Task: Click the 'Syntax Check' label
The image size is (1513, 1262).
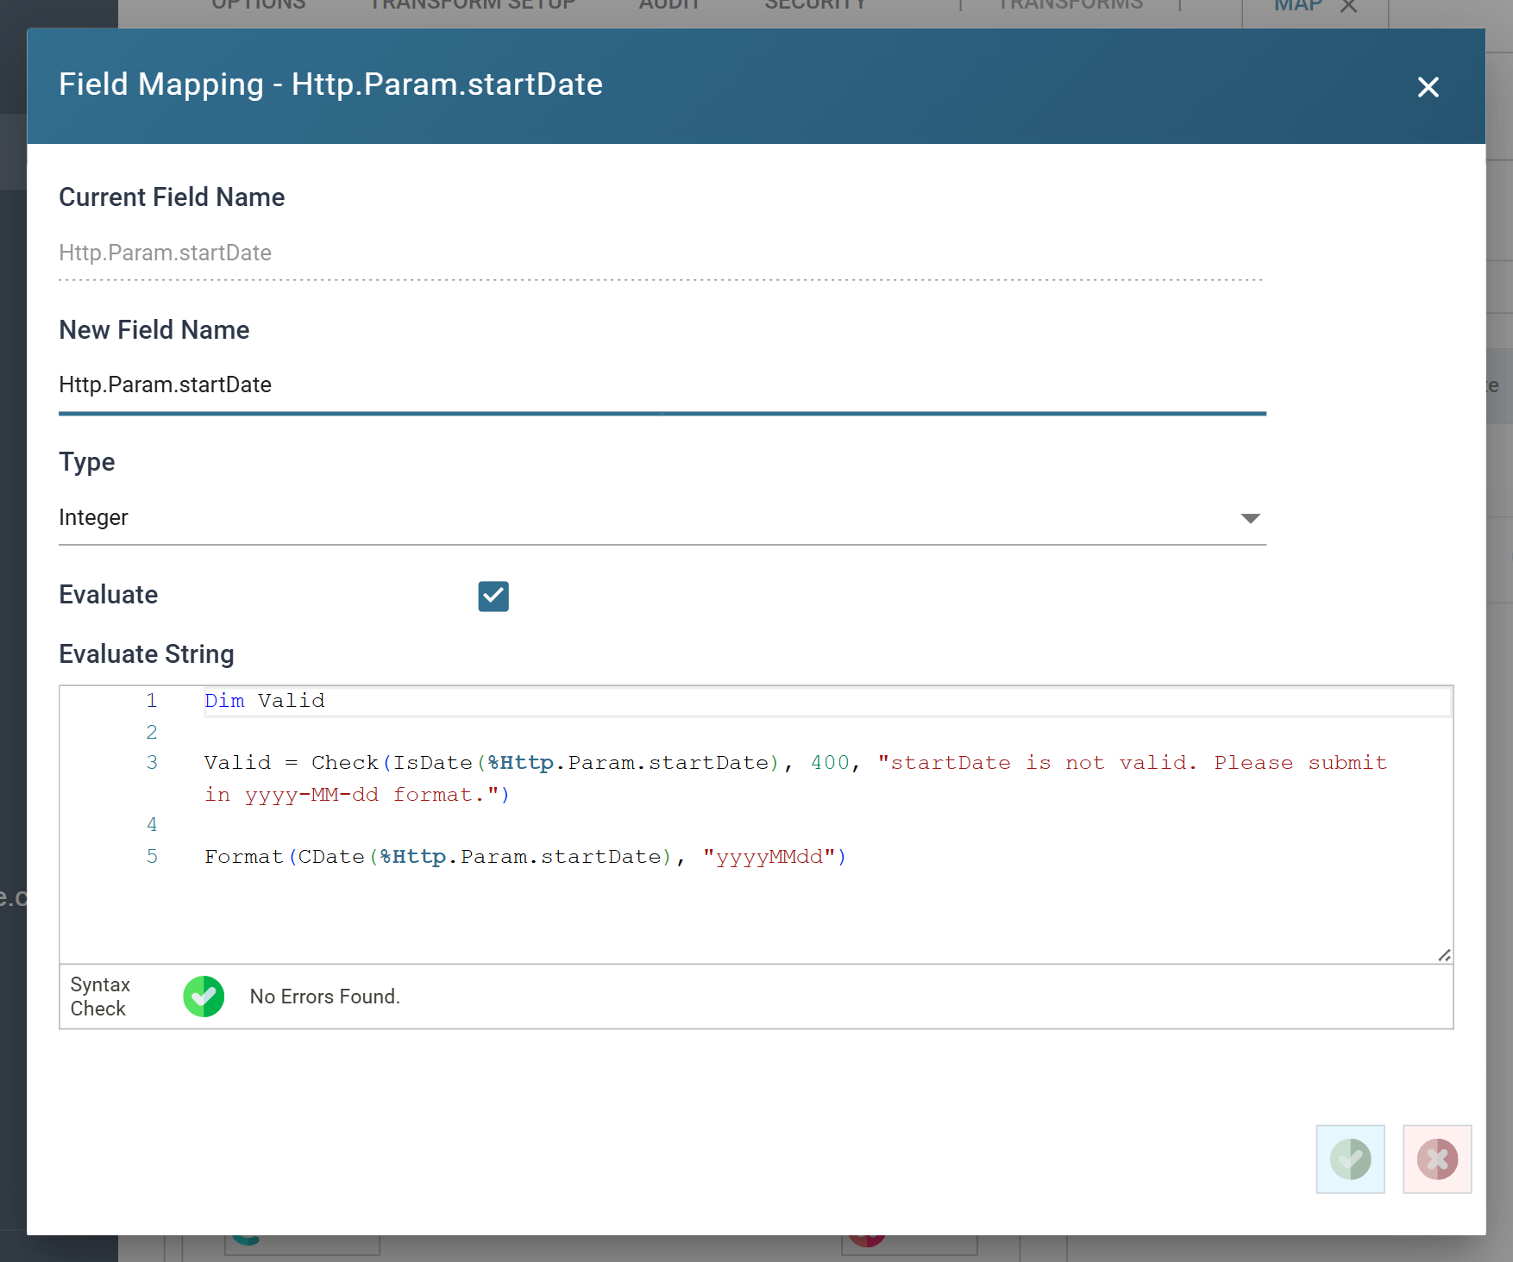Action: coord(100,996)
